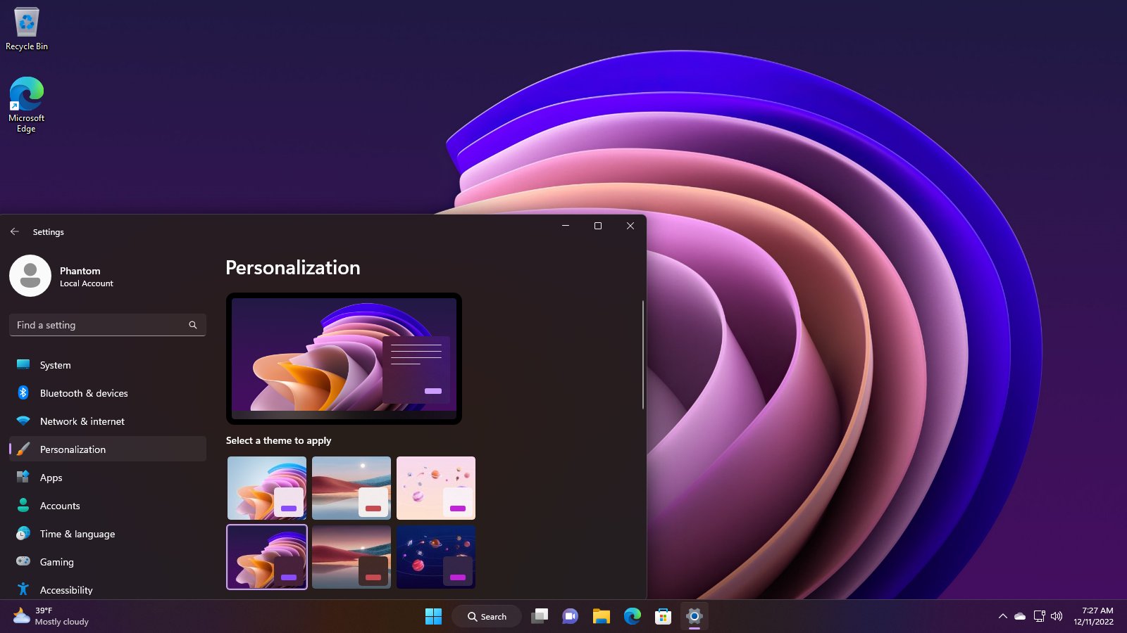Choose the light red landscape theme
The height and width of the screenshot is (633, 1127).
351,488
